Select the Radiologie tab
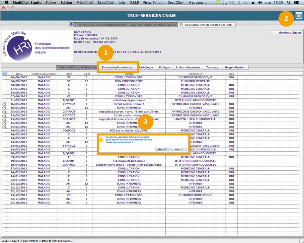Image resolution: width=304 pixels, height=243 pixels. pos(146,67)
